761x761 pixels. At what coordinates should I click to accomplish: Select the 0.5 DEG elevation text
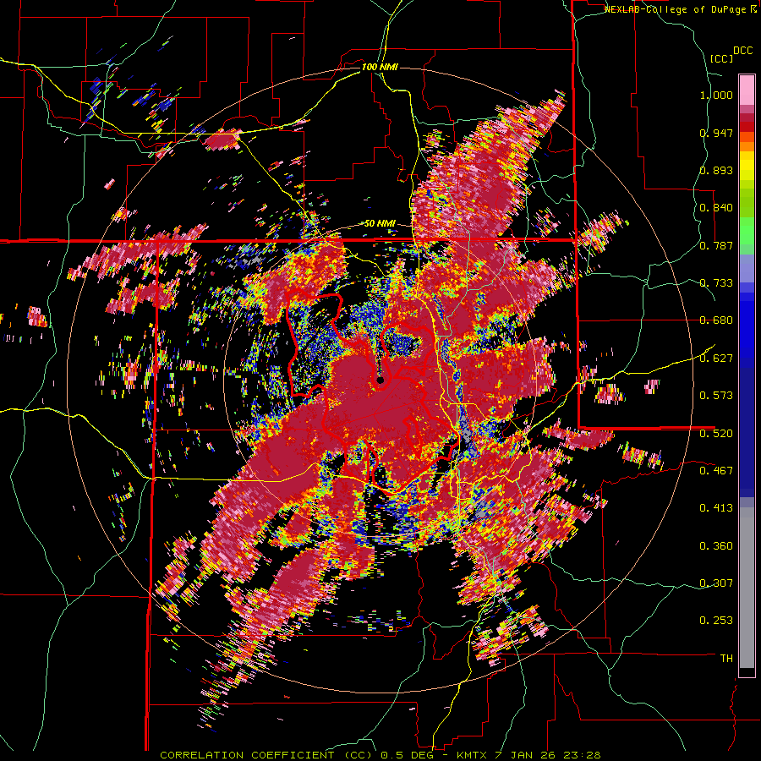[408, 755]
